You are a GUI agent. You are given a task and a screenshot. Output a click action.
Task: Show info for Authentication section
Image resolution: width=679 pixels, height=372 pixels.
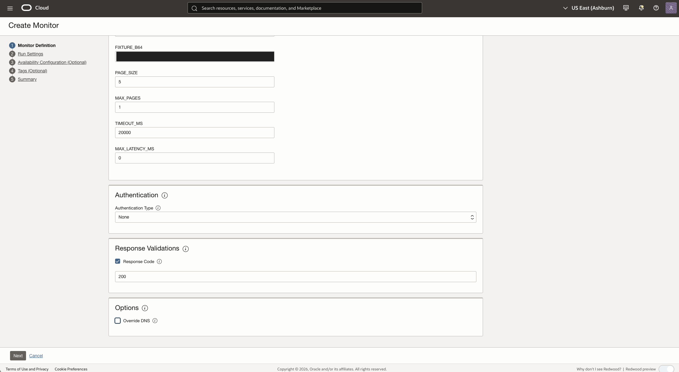[x=165, y=195]
